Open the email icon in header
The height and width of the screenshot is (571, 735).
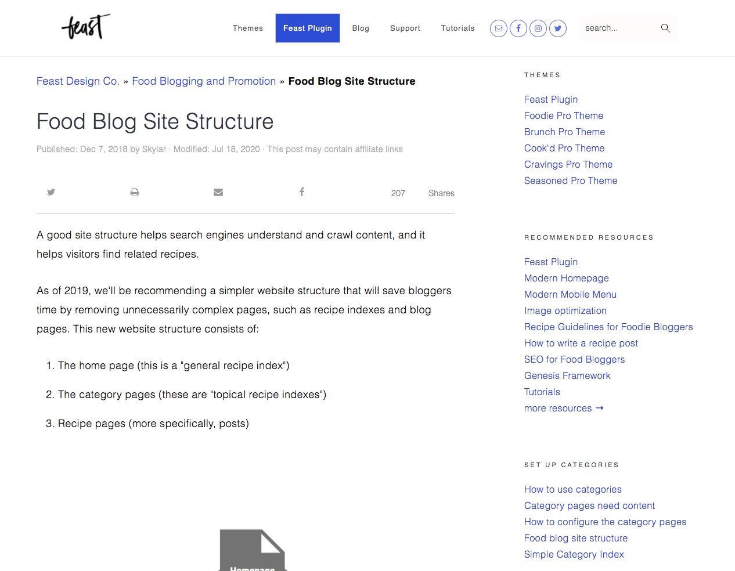point(499,28)
